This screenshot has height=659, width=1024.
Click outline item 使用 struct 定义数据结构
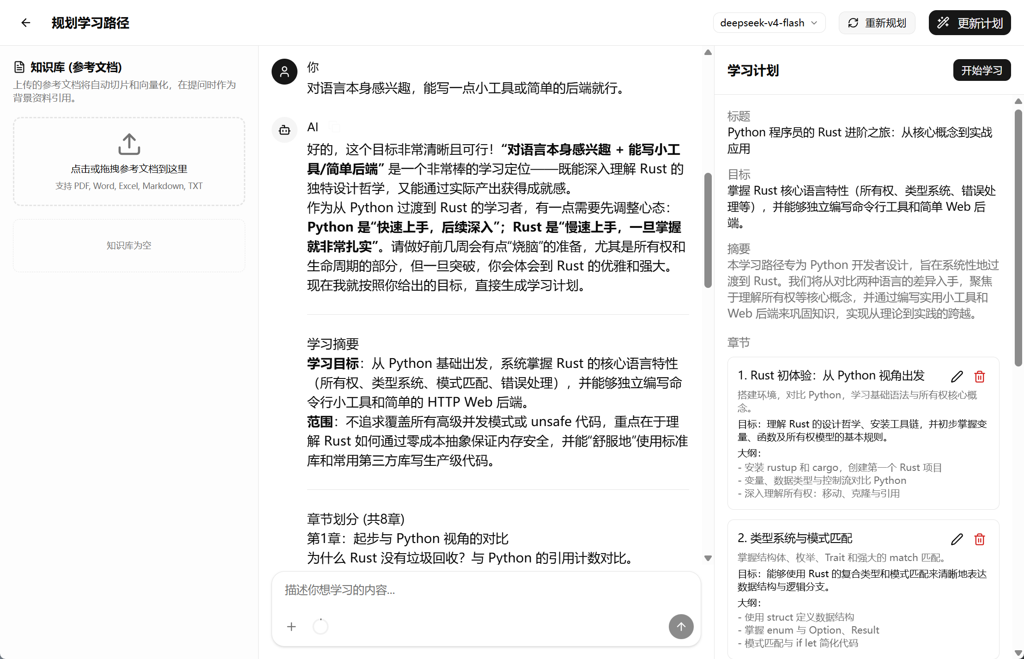pos(796,617)
